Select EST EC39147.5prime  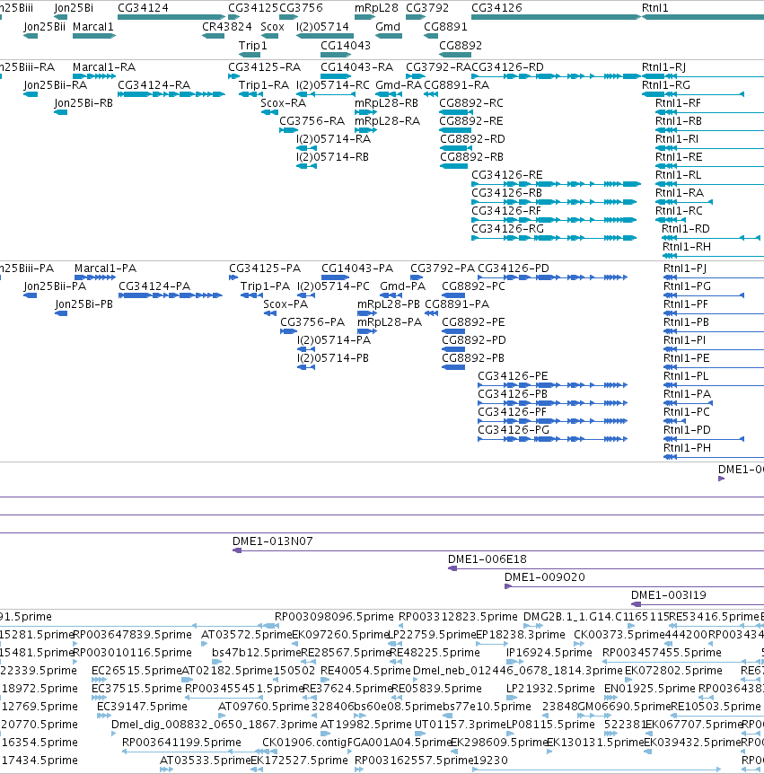click(142, 707)
